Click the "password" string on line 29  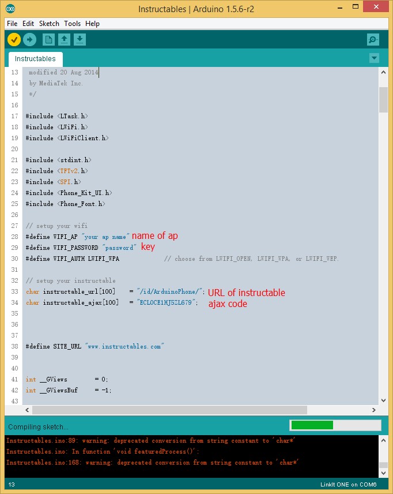(x=119, y=248)
